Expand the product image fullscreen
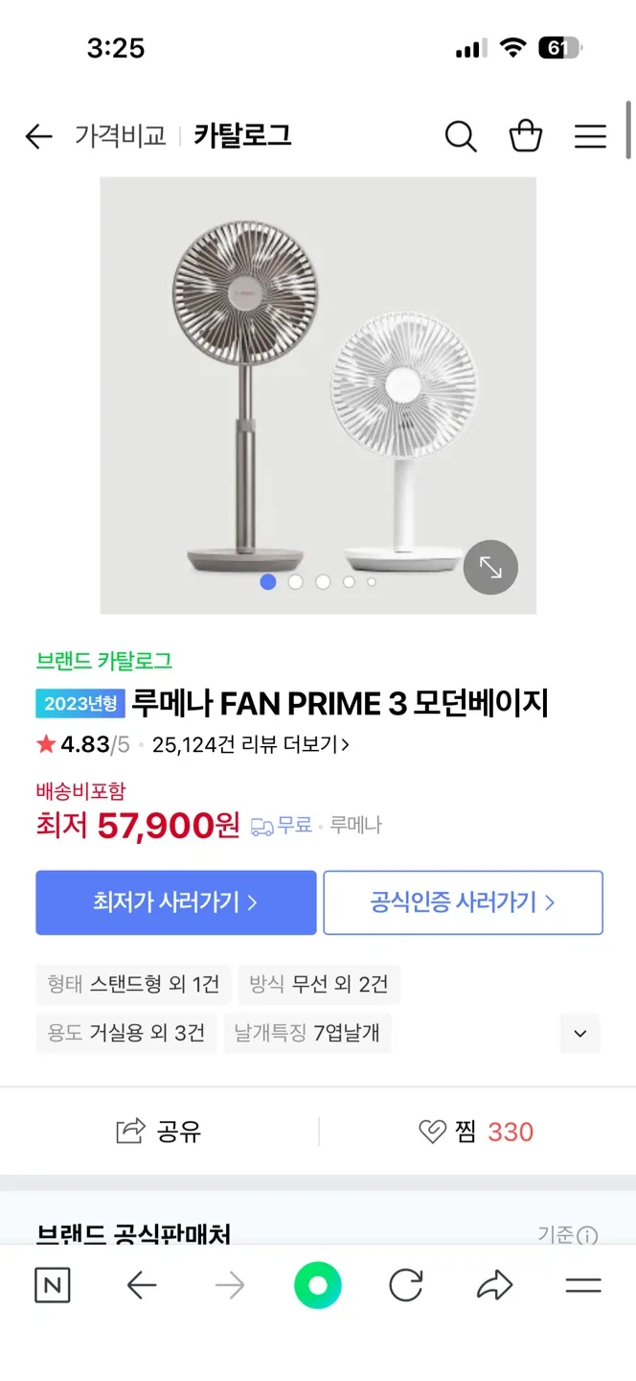 click(x=490, y=568)
